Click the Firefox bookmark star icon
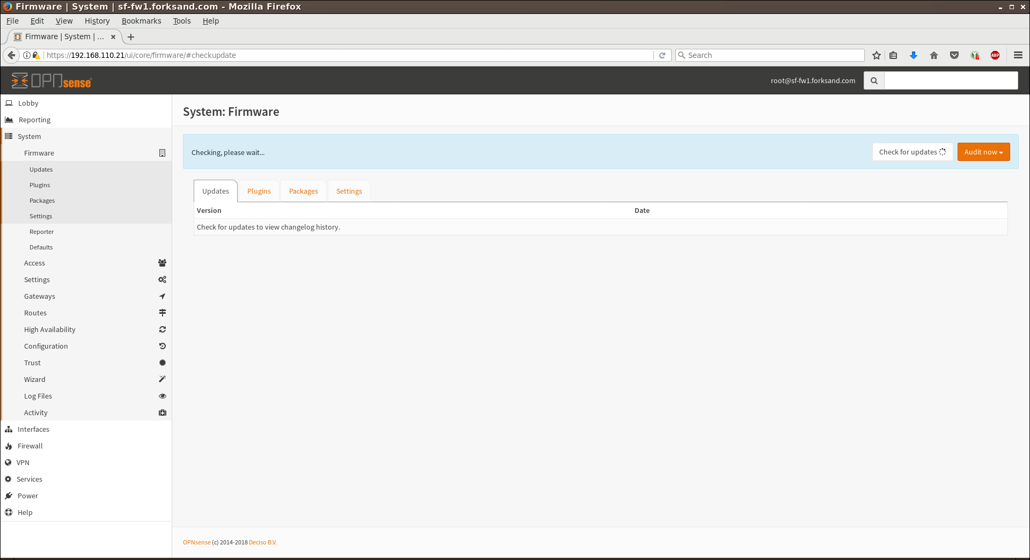This screenshot has height=560, width=1030. [x=877, y=55]
